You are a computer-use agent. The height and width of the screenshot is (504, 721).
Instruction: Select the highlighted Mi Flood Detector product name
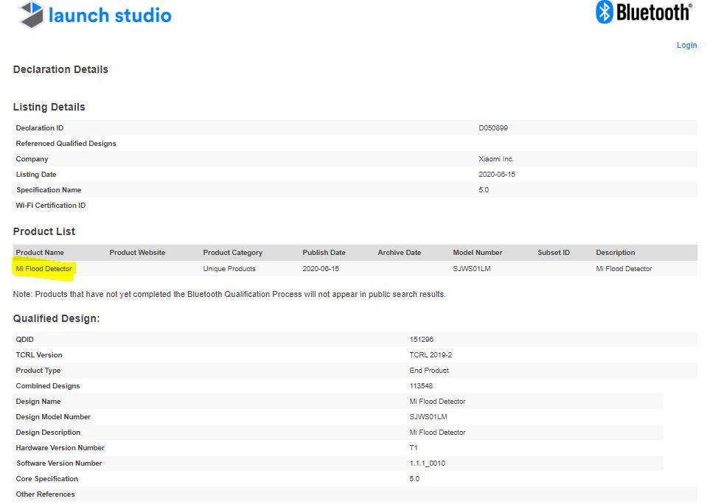[44, 269]
